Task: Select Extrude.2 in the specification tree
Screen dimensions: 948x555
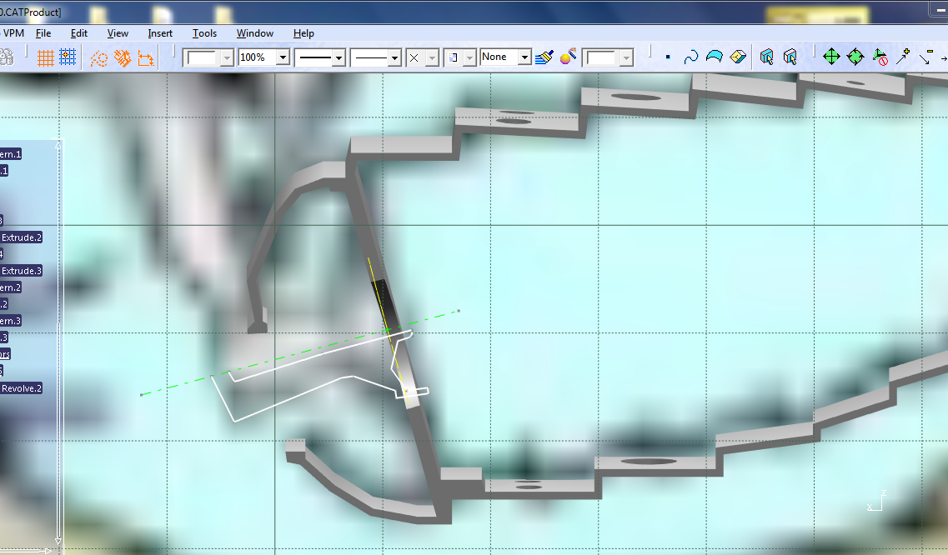Action: click(x=21, y=237)
